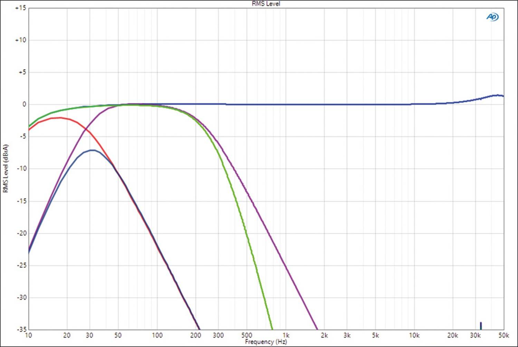Image resolution: width=518 pixels, height=347 pixels.
Task: Click the '500' frequency axis tick label
Action: (x=247, y=335)
